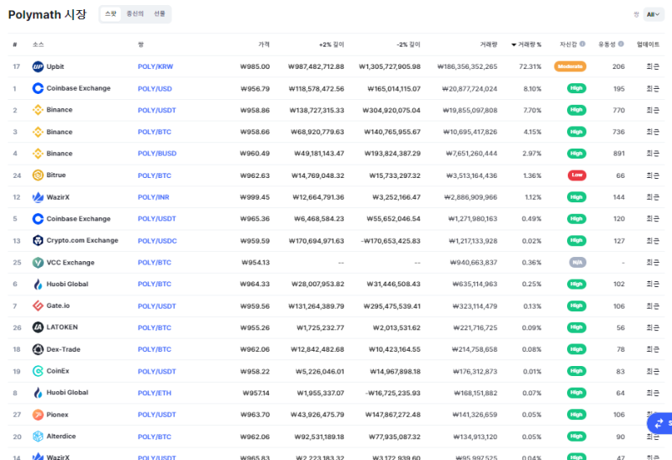Viewport: 672px width, 460px height.
Task: Click WazirX logo in POLY/INR row
Action: tap(38, 197)
